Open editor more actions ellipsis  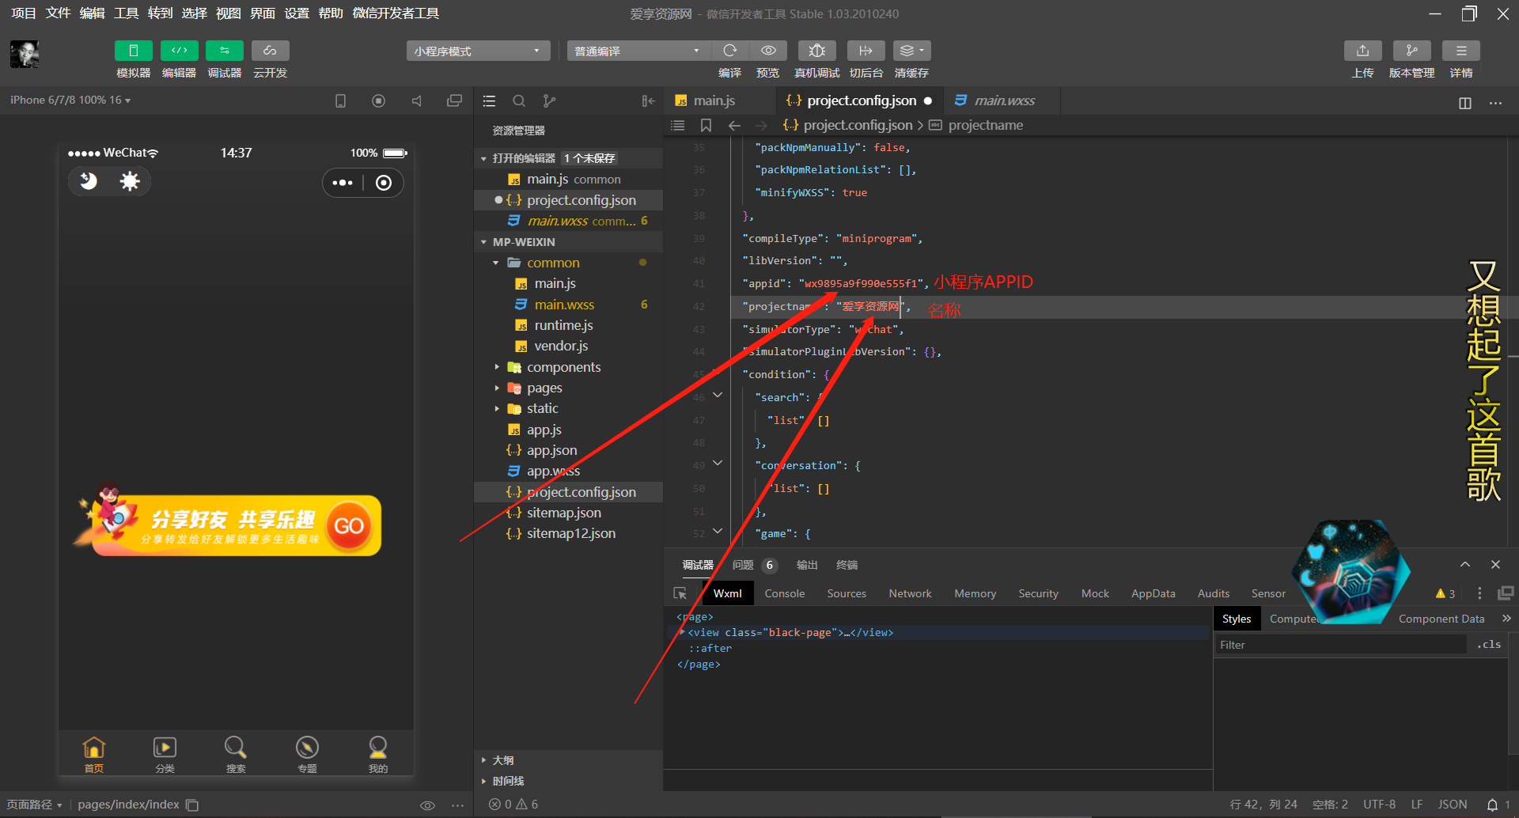pos(1495,103)
